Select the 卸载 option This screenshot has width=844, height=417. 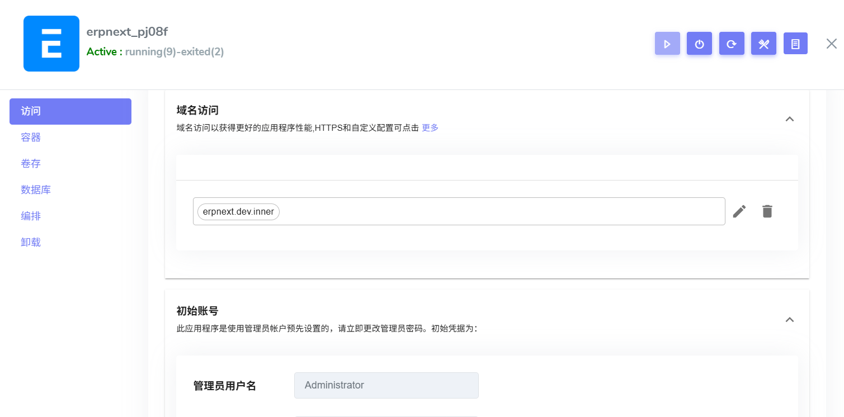coord(31,241)
